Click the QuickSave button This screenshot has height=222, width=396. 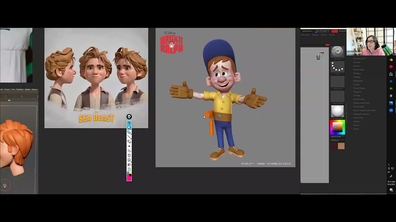point(307,31)
